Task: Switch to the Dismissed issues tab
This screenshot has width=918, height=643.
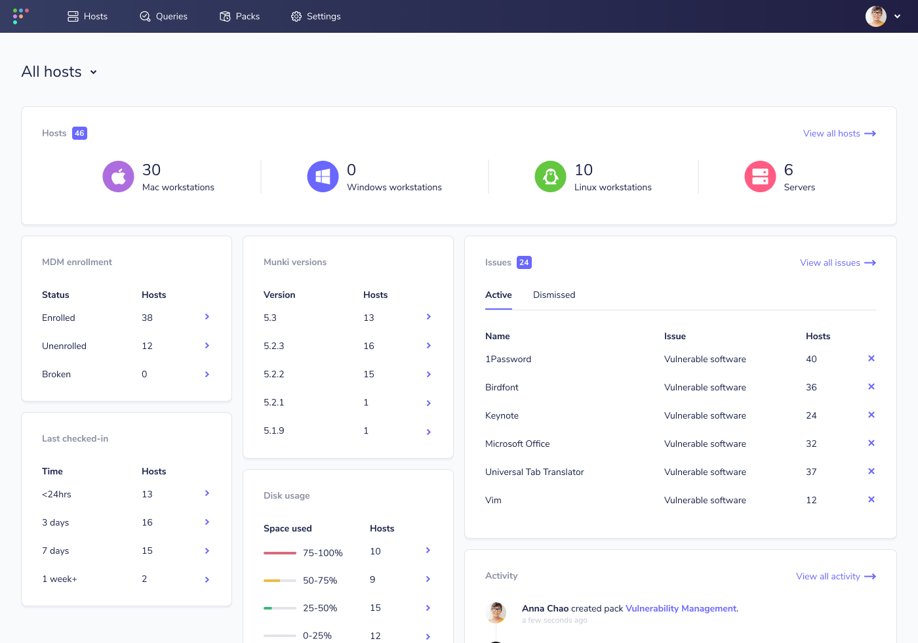Action: click(x=554, y=295)
